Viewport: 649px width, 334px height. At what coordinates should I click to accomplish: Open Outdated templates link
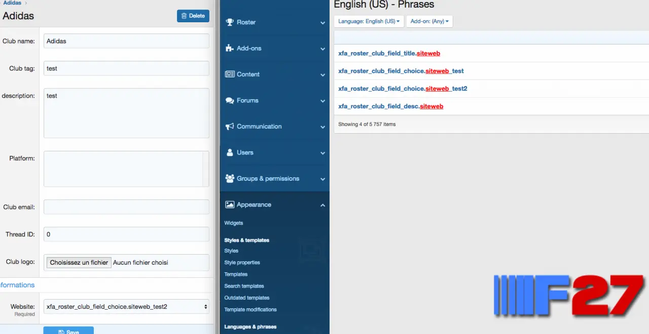click(247, 298)
